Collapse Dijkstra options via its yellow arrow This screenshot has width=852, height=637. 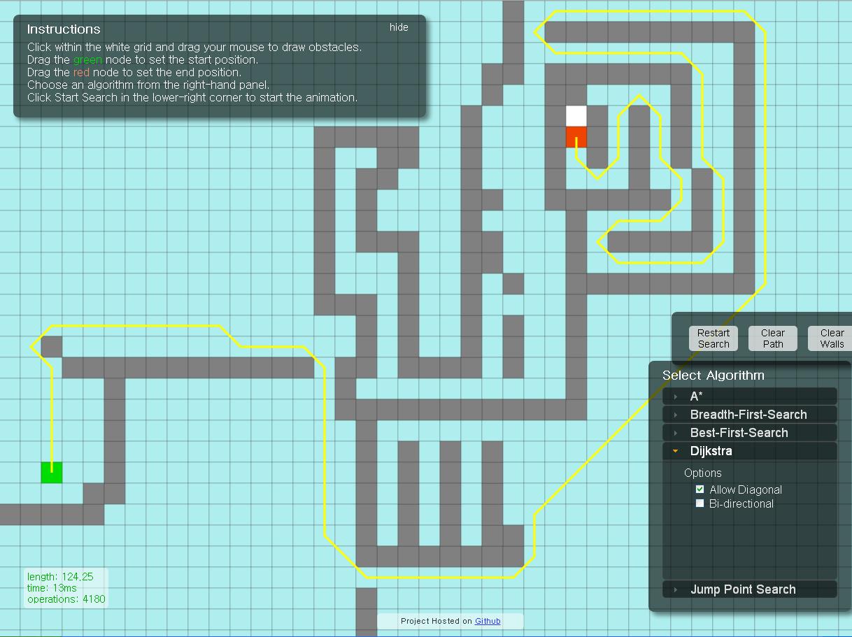point(674,451)
